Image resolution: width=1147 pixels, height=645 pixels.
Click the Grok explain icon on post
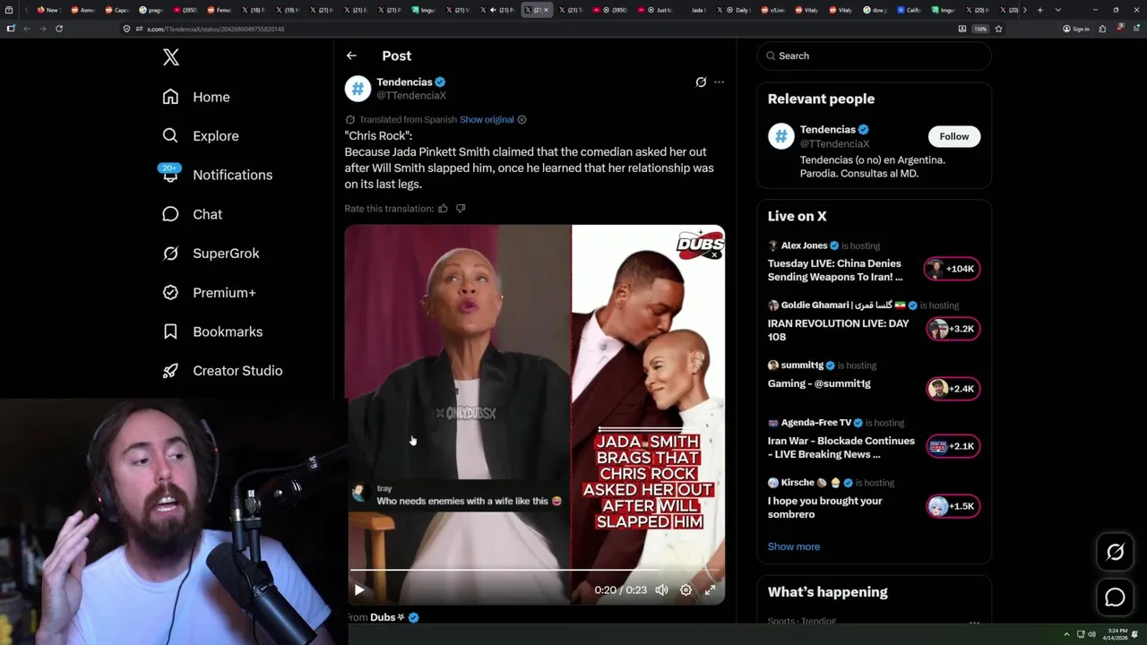[701, 82]
